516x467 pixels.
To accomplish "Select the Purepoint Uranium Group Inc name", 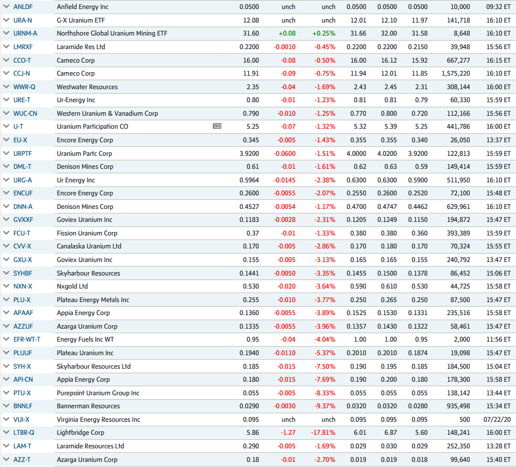I will 98,393.
